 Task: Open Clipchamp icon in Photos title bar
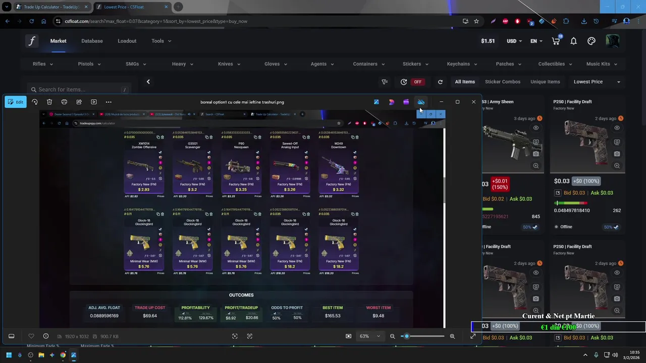(x=406, y=102)
